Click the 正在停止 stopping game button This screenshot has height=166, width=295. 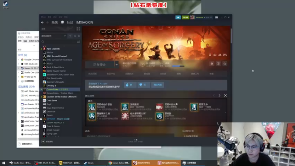(x=100, y=65)
